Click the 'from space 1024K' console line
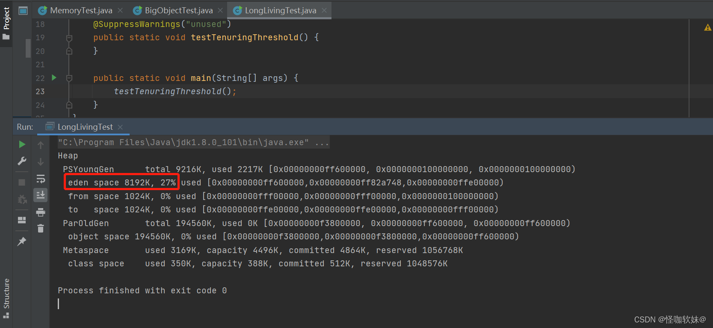Viewport: 713px width, 328px height. click(x=283, y=196)
